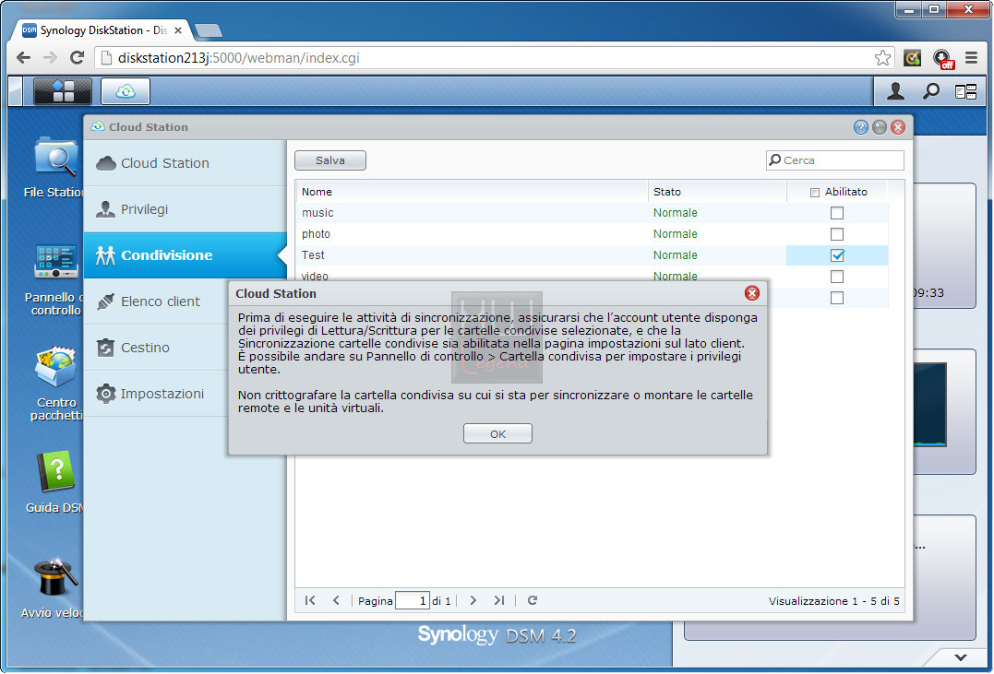
Task: Toggle the Abilitato header select-all checkbox
Action: click(815, 193)
